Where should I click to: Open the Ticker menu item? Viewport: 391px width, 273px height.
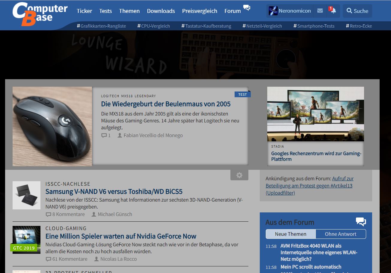[84, 11]
